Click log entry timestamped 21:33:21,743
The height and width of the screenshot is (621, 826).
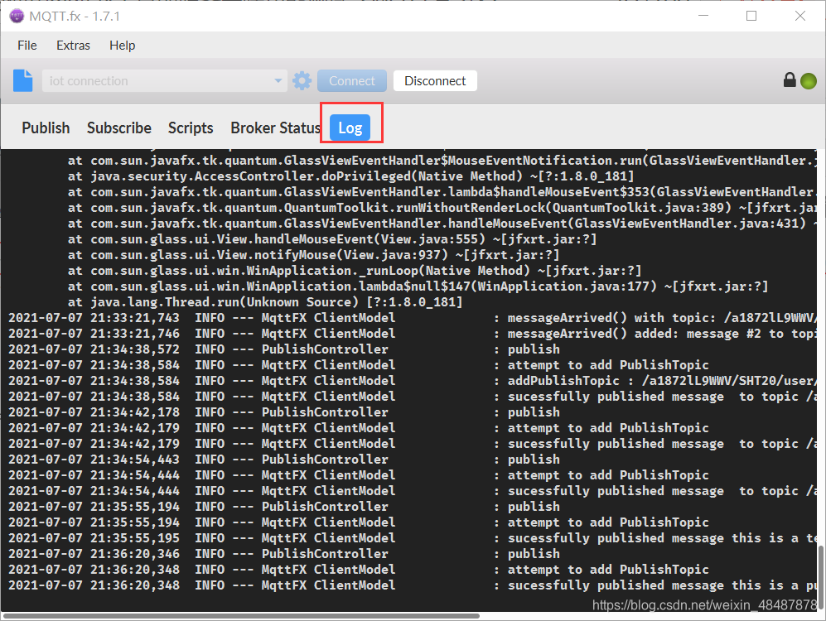(x=412, y=318)
